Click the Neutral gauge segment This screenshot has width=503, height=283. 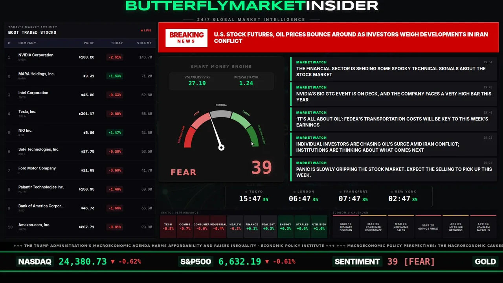point(221,114)
